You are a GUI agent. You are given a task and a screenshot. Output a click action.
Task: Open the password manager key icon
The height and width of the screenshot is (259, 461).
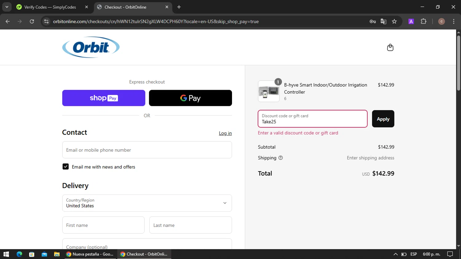(372, 22)
